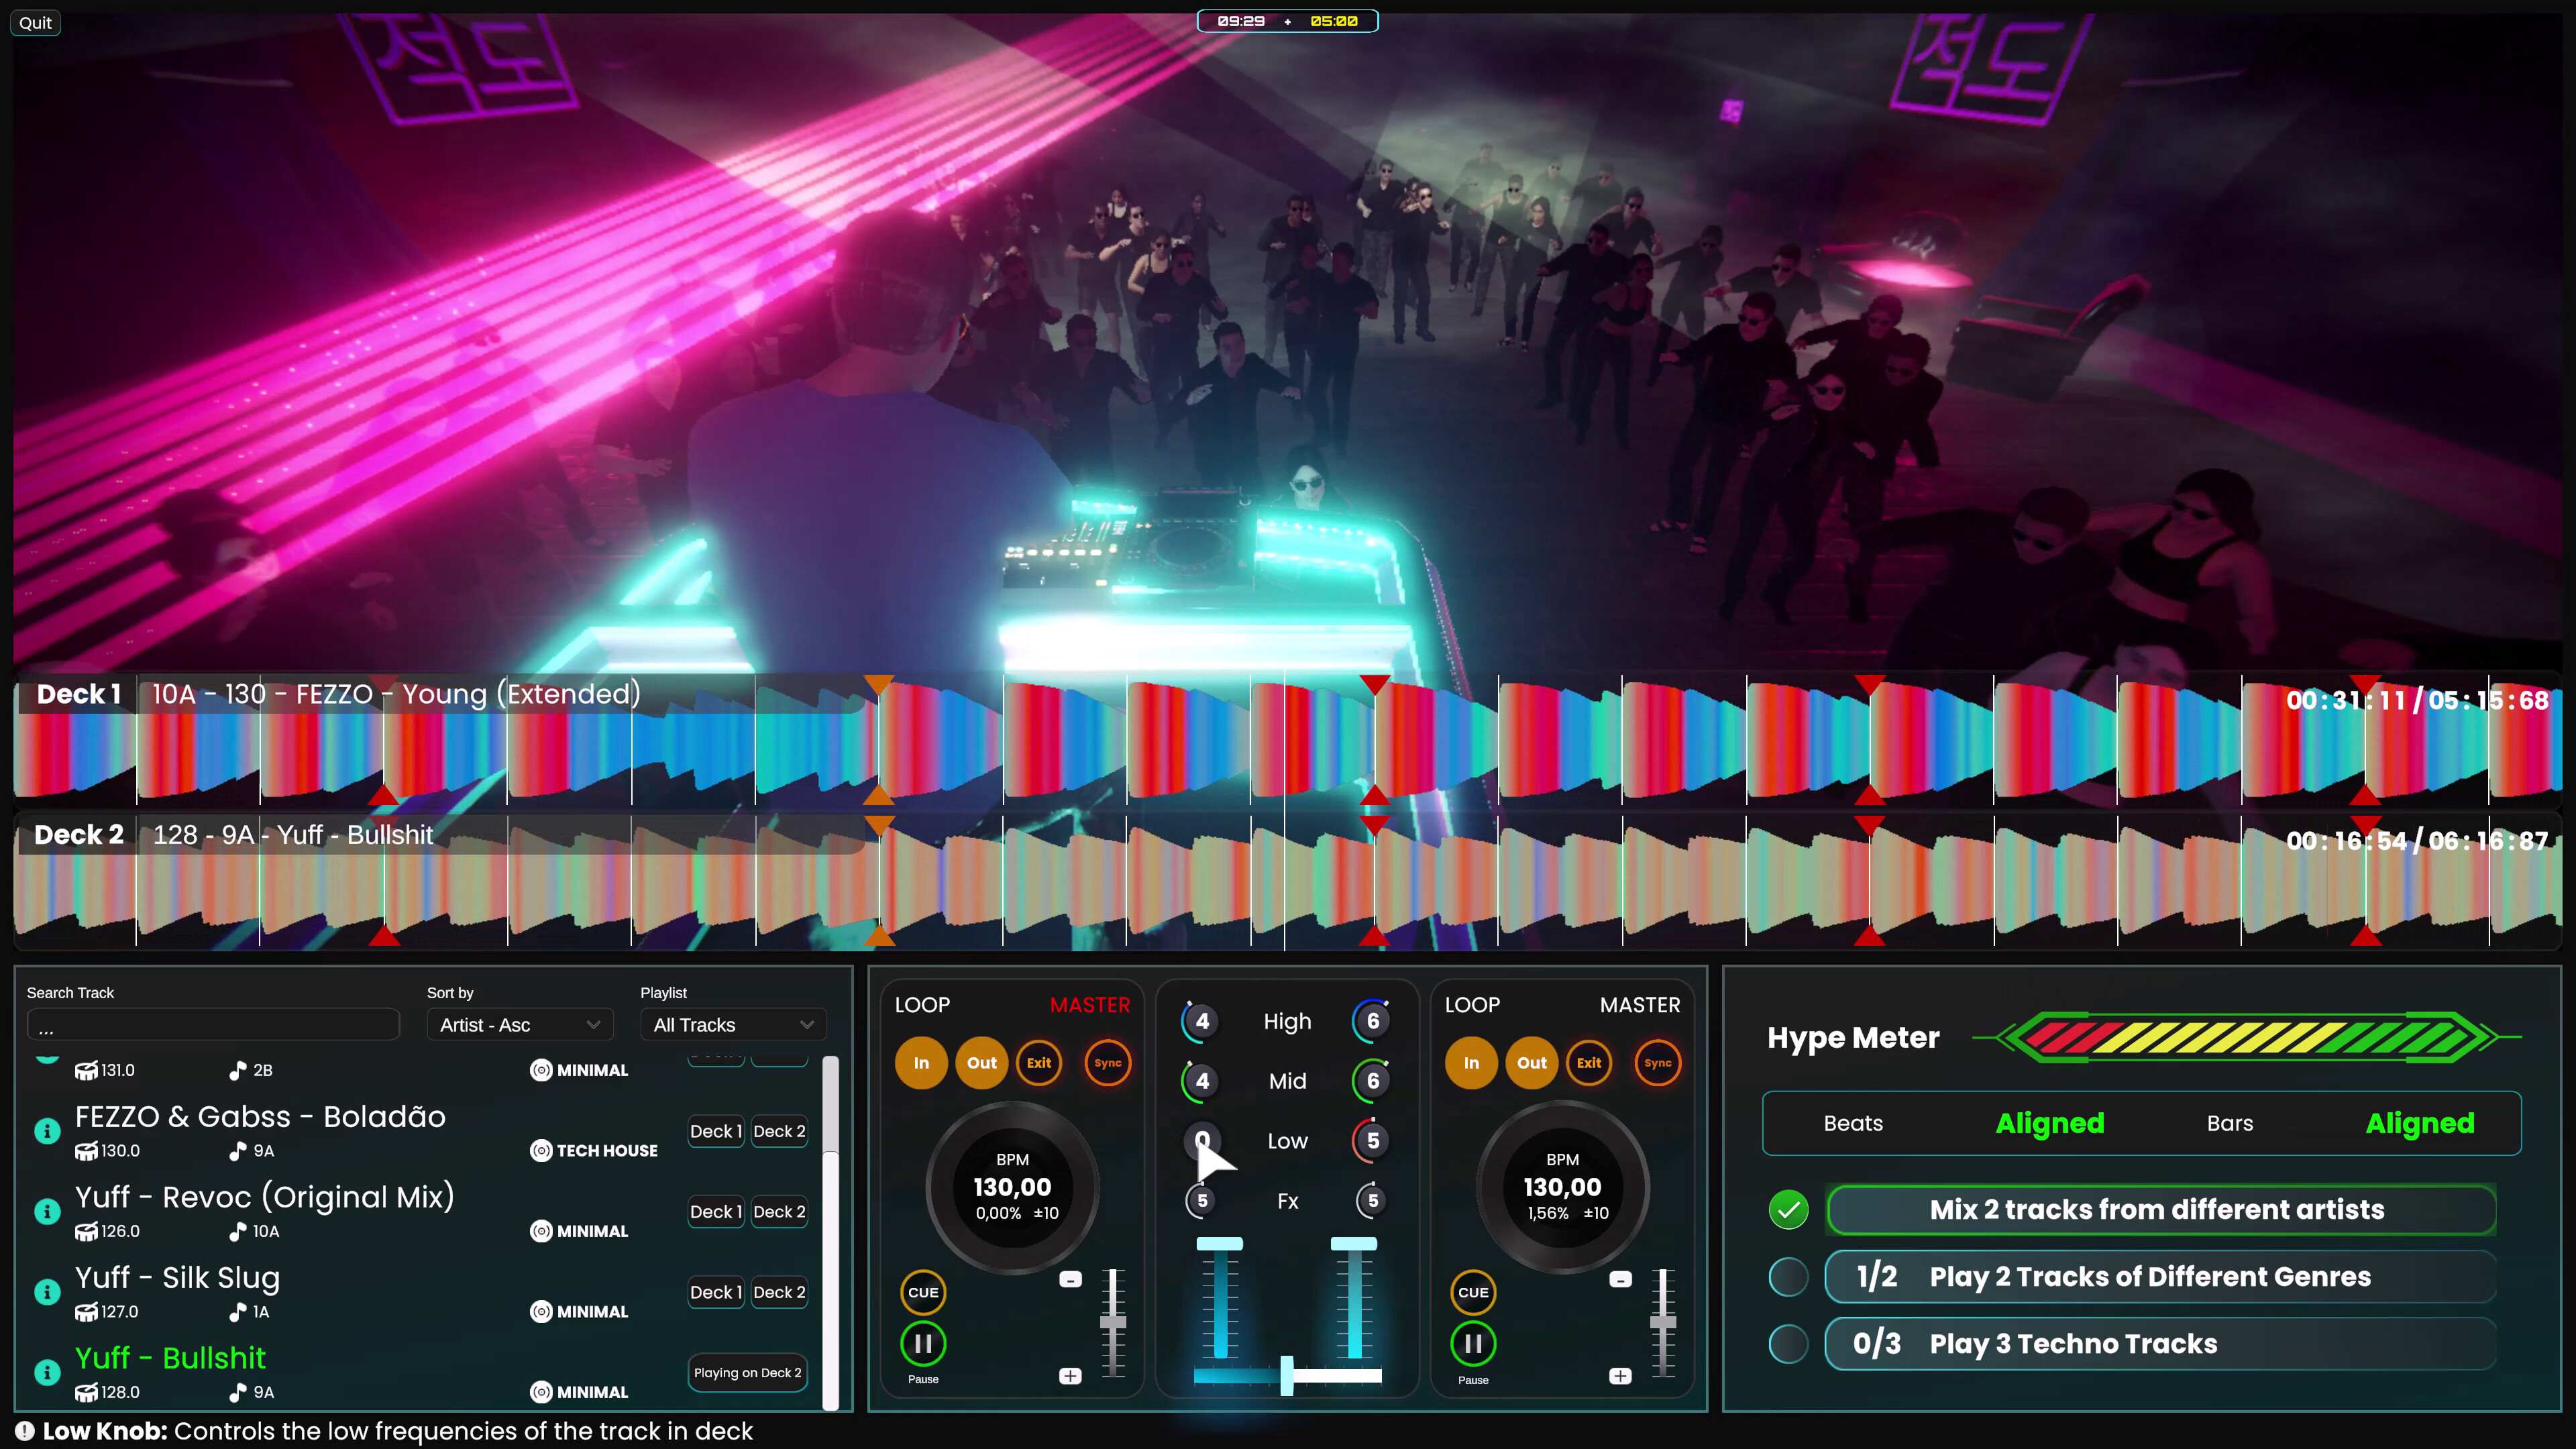Select the Play 3 Techno Tracks challenge
Screen dimensions: 2576x1449
(2160, 1344)
